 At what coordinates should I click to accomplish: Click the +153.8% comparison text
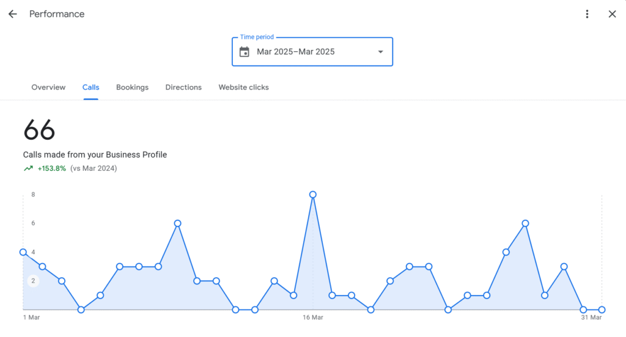click(x=52, y=168)
